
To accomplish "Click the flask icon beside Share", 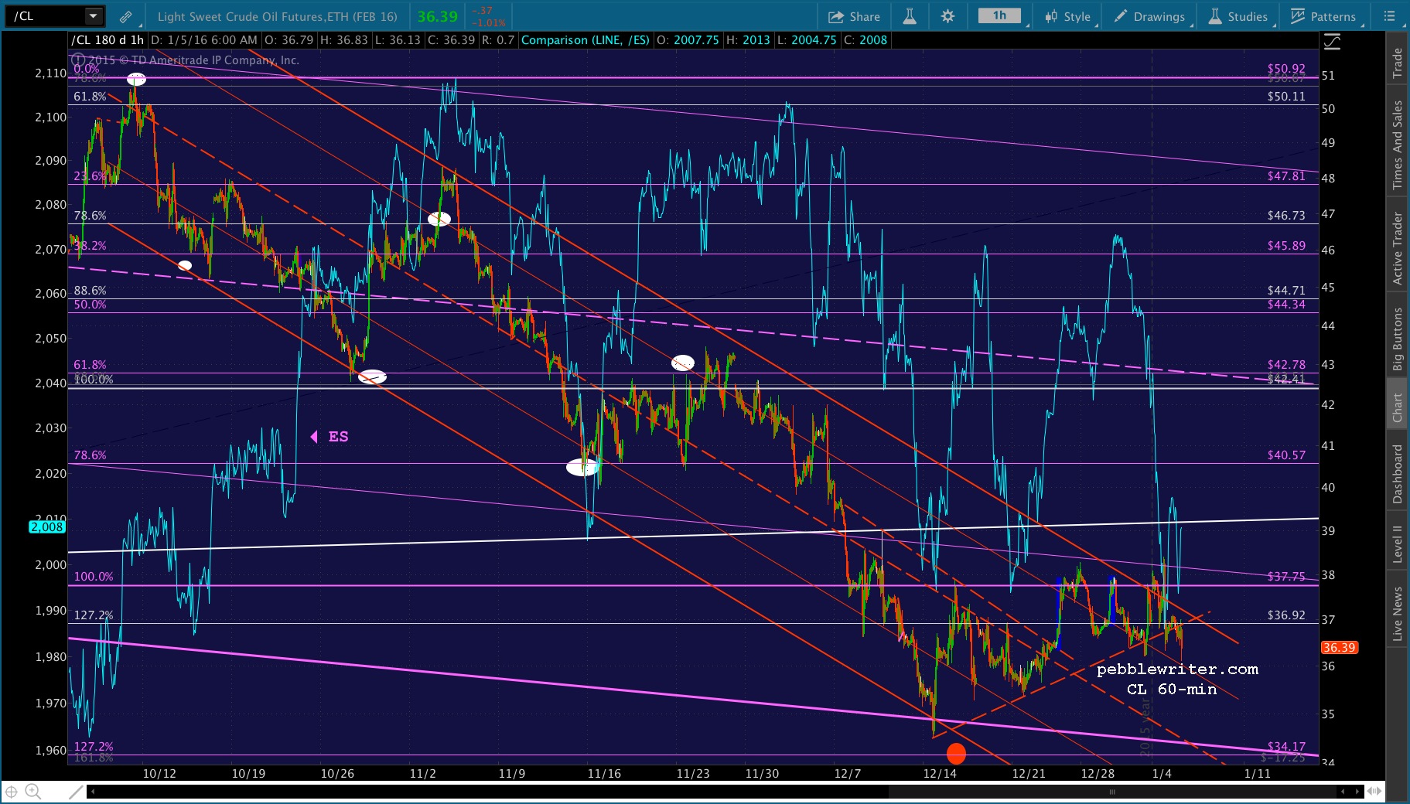I will pos(910,16).
